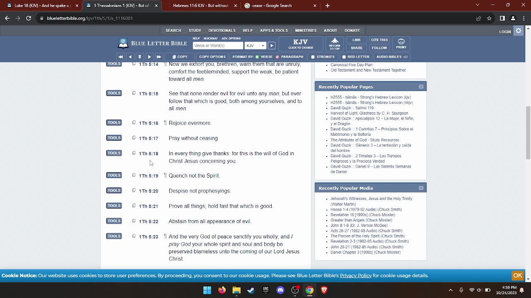This screenshot has height=298, width=531.
Task: Open File Explorer from the taskbar
Action: click(x=236, y=290)
